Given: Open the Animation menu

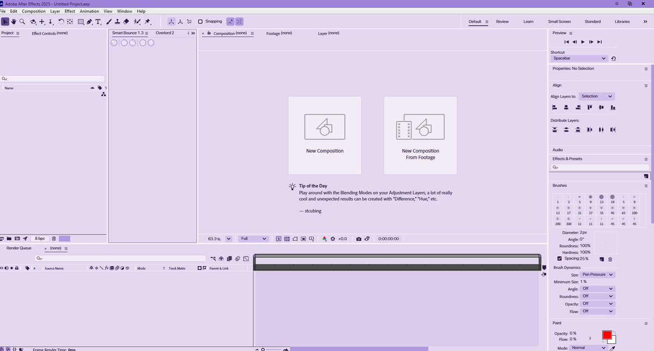Looking at the screenshot, I should [89, 11].
